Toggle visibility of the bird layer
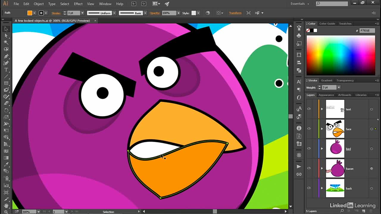This screenshot has width=381, height=214. coord(309,149)
